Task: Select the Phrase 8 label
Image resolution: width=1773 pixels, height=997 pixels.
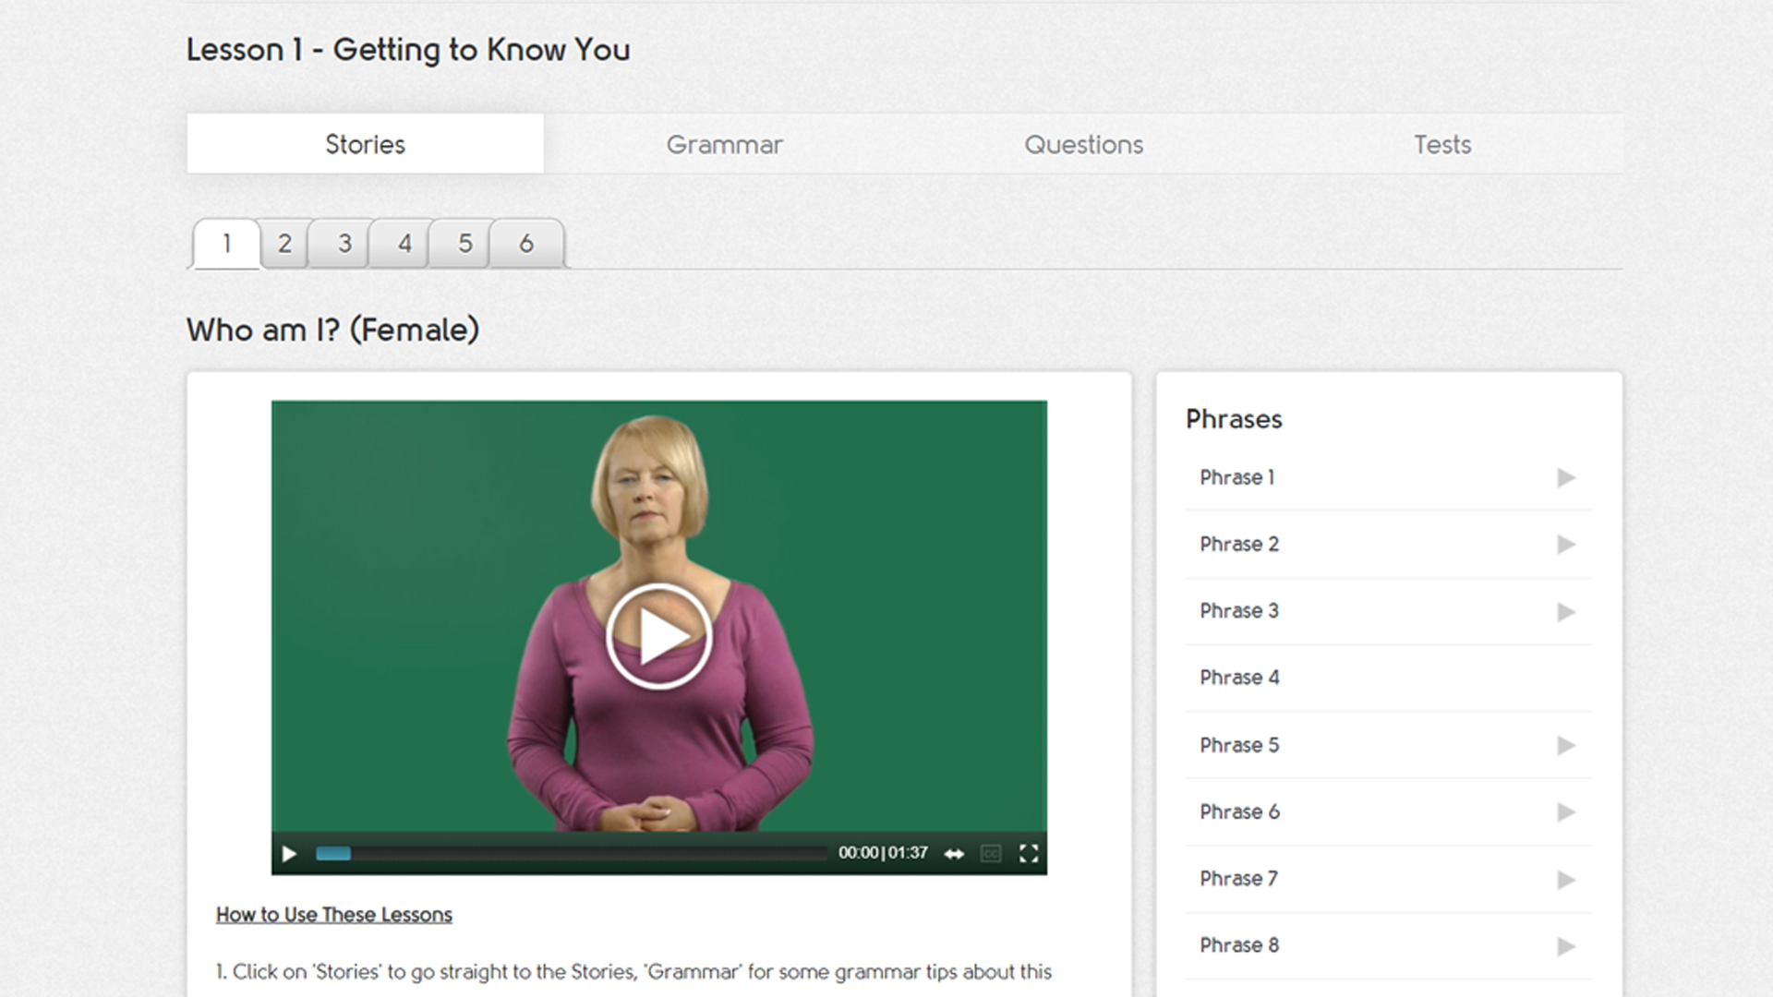Action: [x=1239, y=944]
